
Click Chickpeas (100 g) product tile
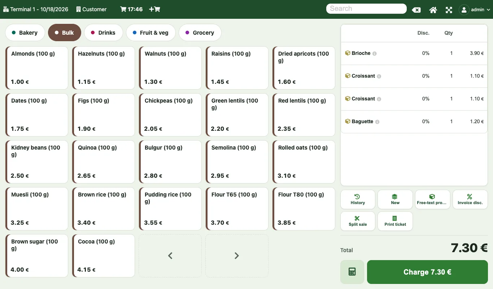click(170, 115)
